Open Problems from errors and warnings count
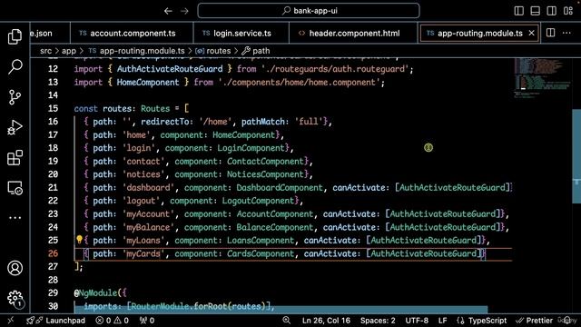 [x=113, y=321]
